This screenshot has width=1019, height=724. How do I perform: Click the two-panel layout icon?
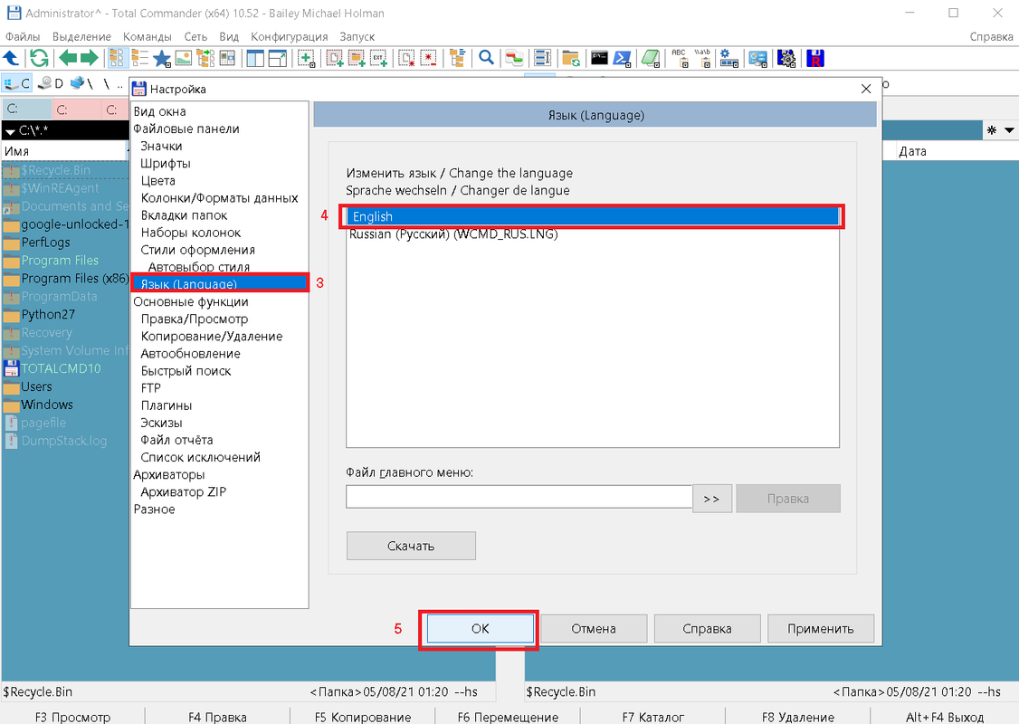click(255, 59)
